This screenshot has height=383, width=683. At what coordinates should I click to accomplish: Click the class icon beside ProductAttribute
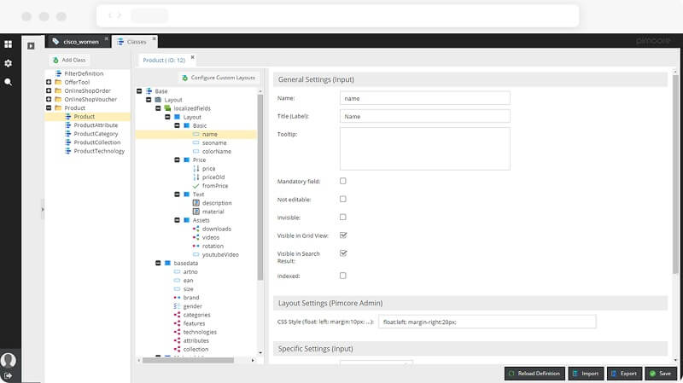coord(68,125)
